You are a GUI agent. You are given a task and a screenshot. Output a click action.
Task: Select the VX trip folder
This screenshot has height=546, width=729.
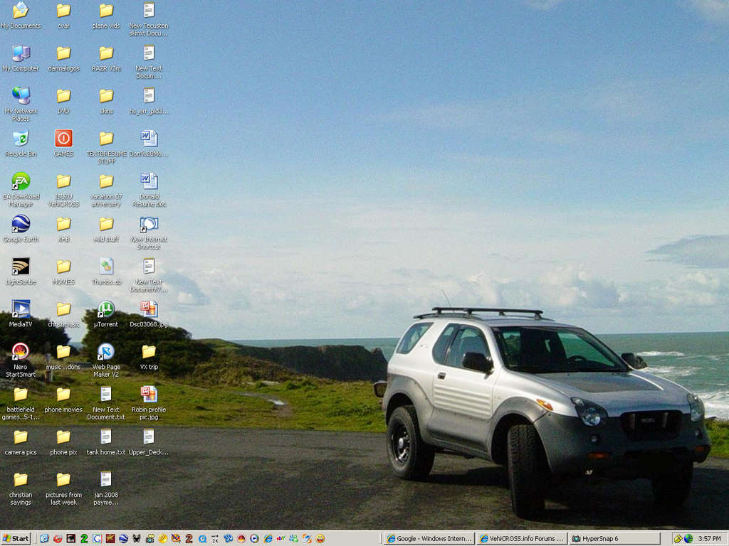[x=149, y=357]
